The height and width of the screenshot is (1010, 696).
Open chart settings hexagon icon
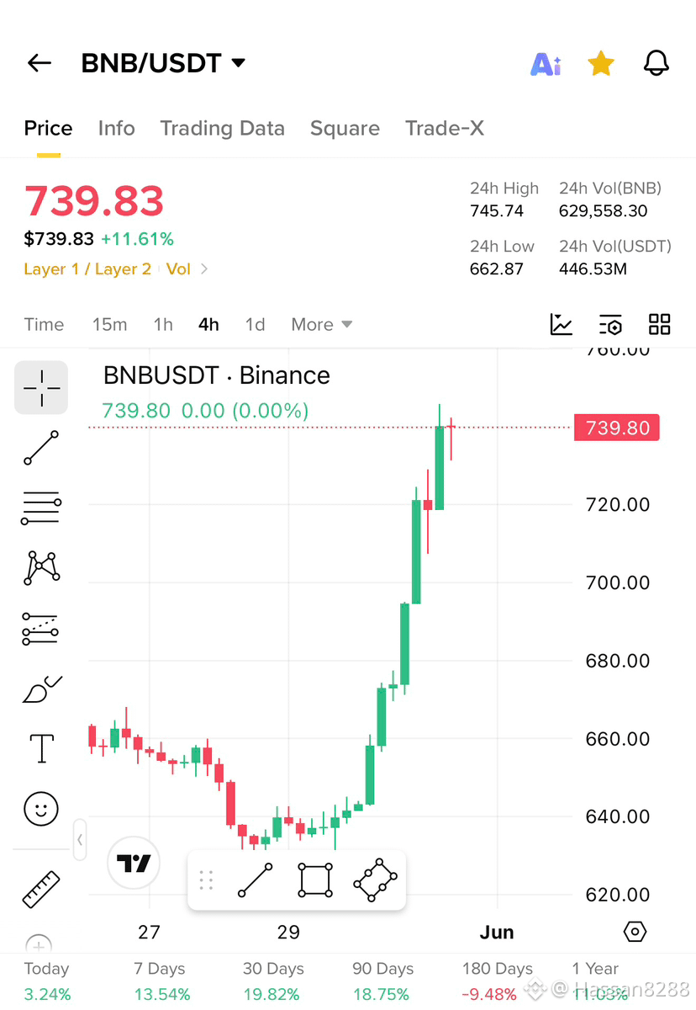point(635,932)
